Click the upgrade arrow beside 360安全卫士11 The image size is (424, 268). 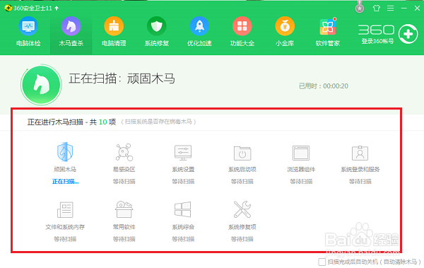click(x=57, y=8)
